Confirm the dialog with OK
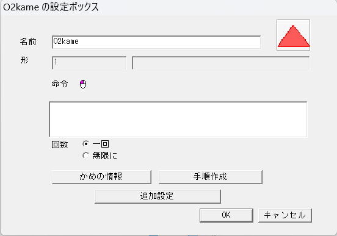Viewport: 337px width, 236px height. point(226,215)
